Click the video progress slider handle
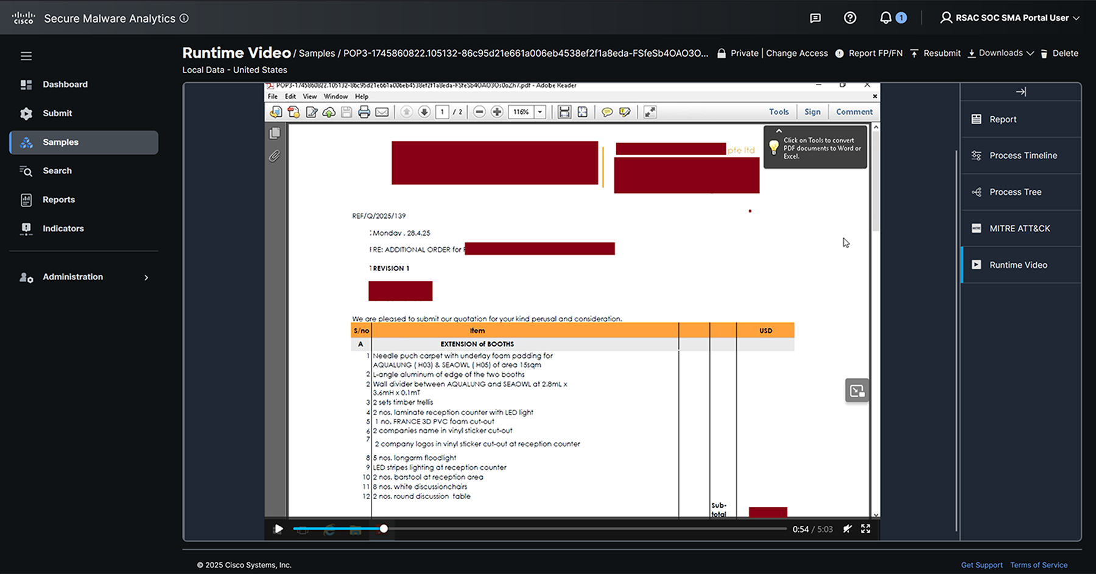This screenshot has width=1096, height=574. pos(384,529)
